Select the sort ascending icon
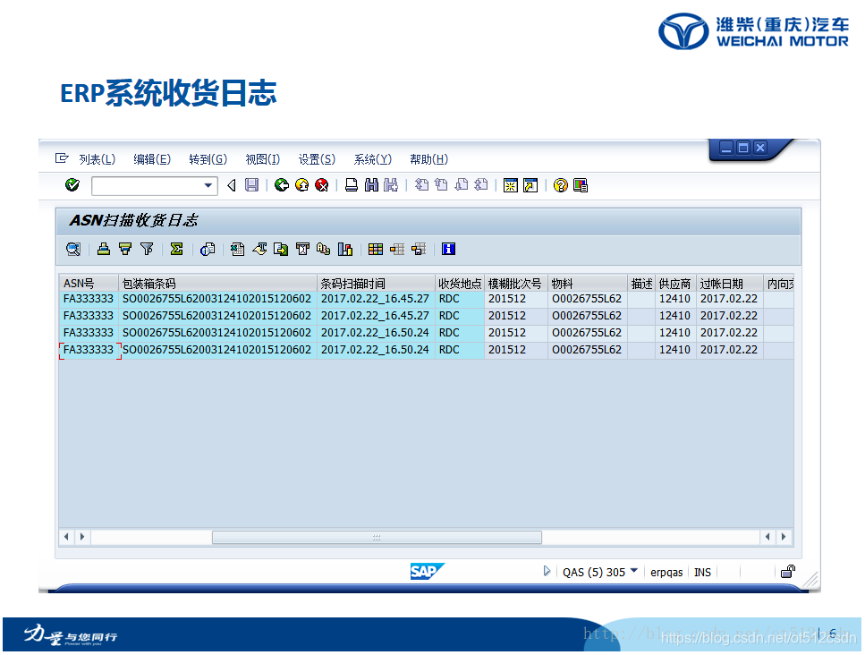Viewport: 865px width, 655px height. point(103,249)
